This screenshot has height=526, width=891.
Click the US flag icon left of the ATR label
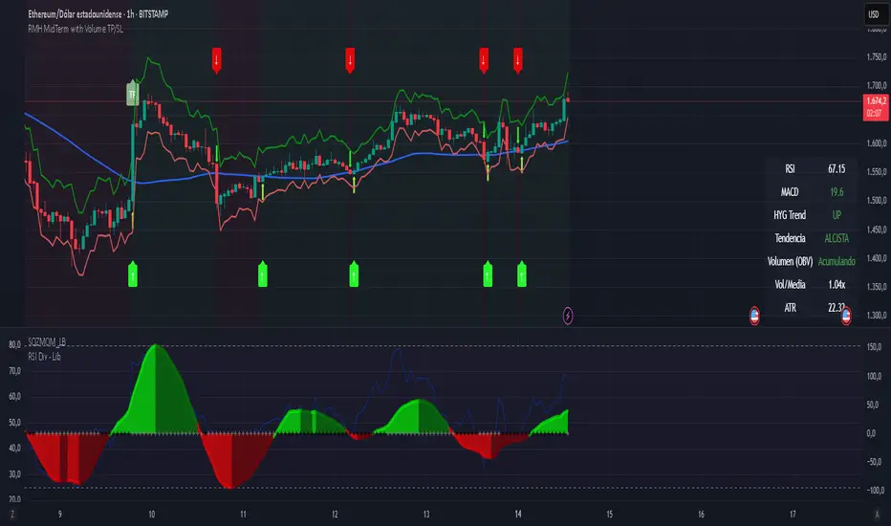click(754, 316)
